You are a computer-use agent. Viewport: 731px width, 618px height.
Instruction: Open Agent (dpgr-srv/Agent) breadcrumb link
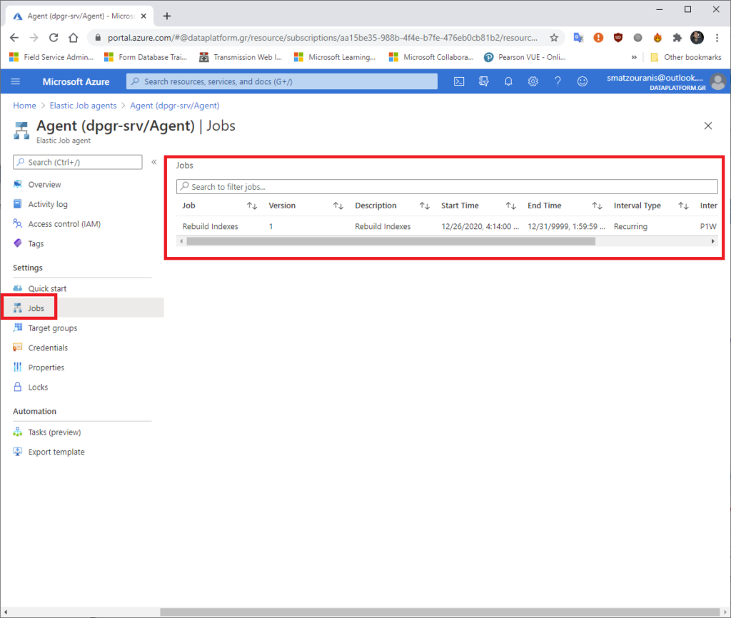[x=175, y=106]
